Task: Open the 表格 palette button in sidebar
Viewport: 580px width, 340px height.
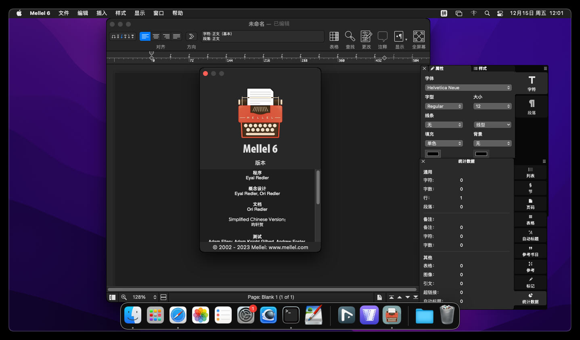Action: tap(530, 220)
